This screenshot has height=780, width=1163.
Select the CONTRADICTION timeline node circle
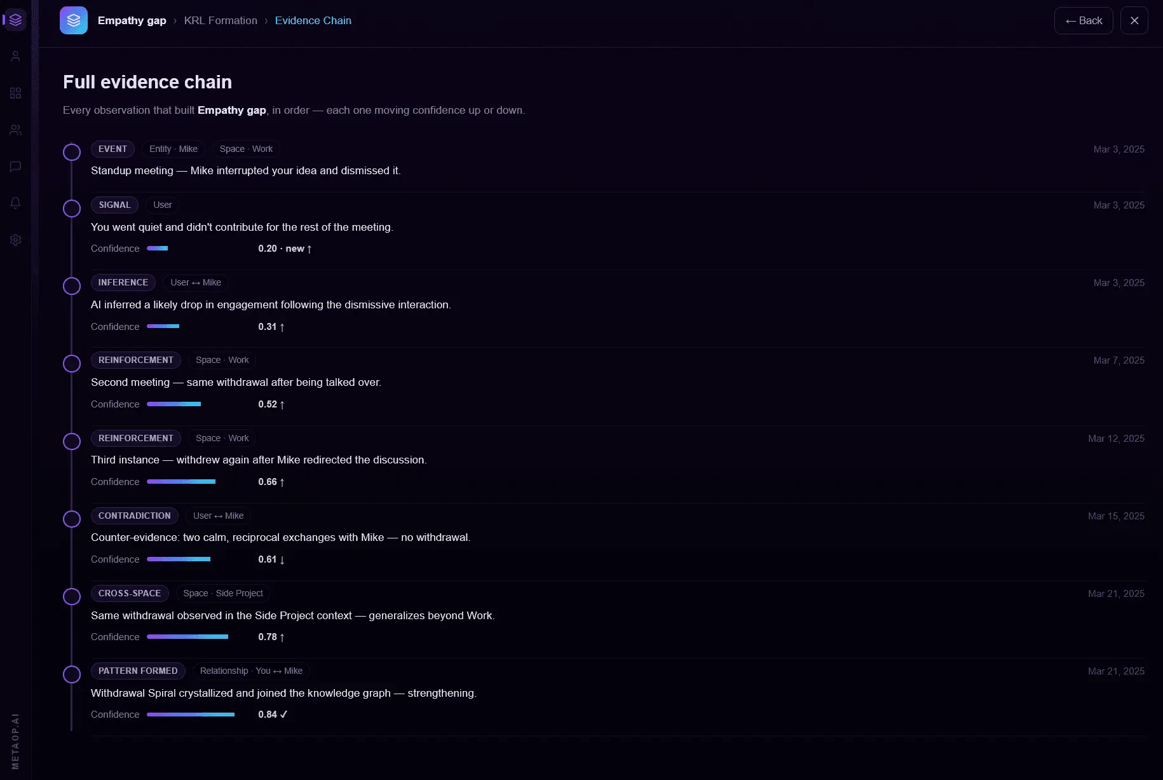point(72,519)
